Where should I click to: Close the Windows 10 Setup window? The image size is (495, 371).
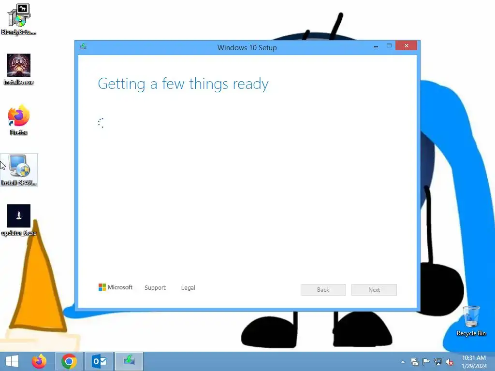406,46
